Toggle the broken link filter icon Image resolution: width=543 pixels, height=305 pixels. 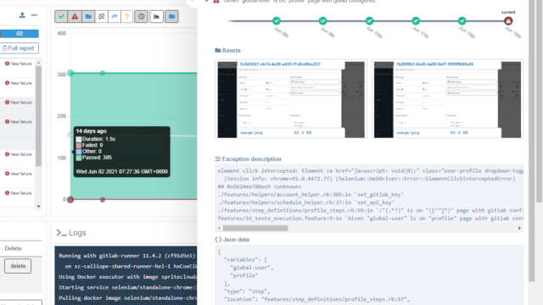[101, 16]
